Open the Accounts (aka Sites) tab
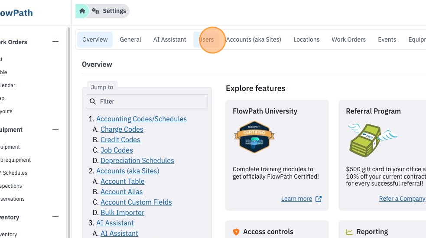 [254, 40]
